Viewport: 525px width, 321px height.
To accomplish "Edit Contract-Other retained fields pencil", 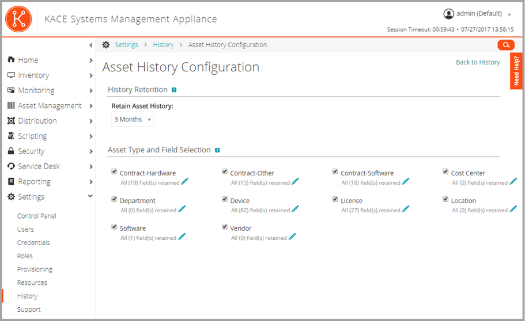I will click(x=295, y=182).
